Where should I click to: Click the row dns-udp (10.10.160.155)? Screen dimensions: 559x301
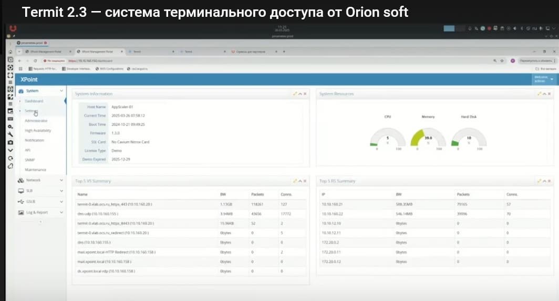click(191, 214)
